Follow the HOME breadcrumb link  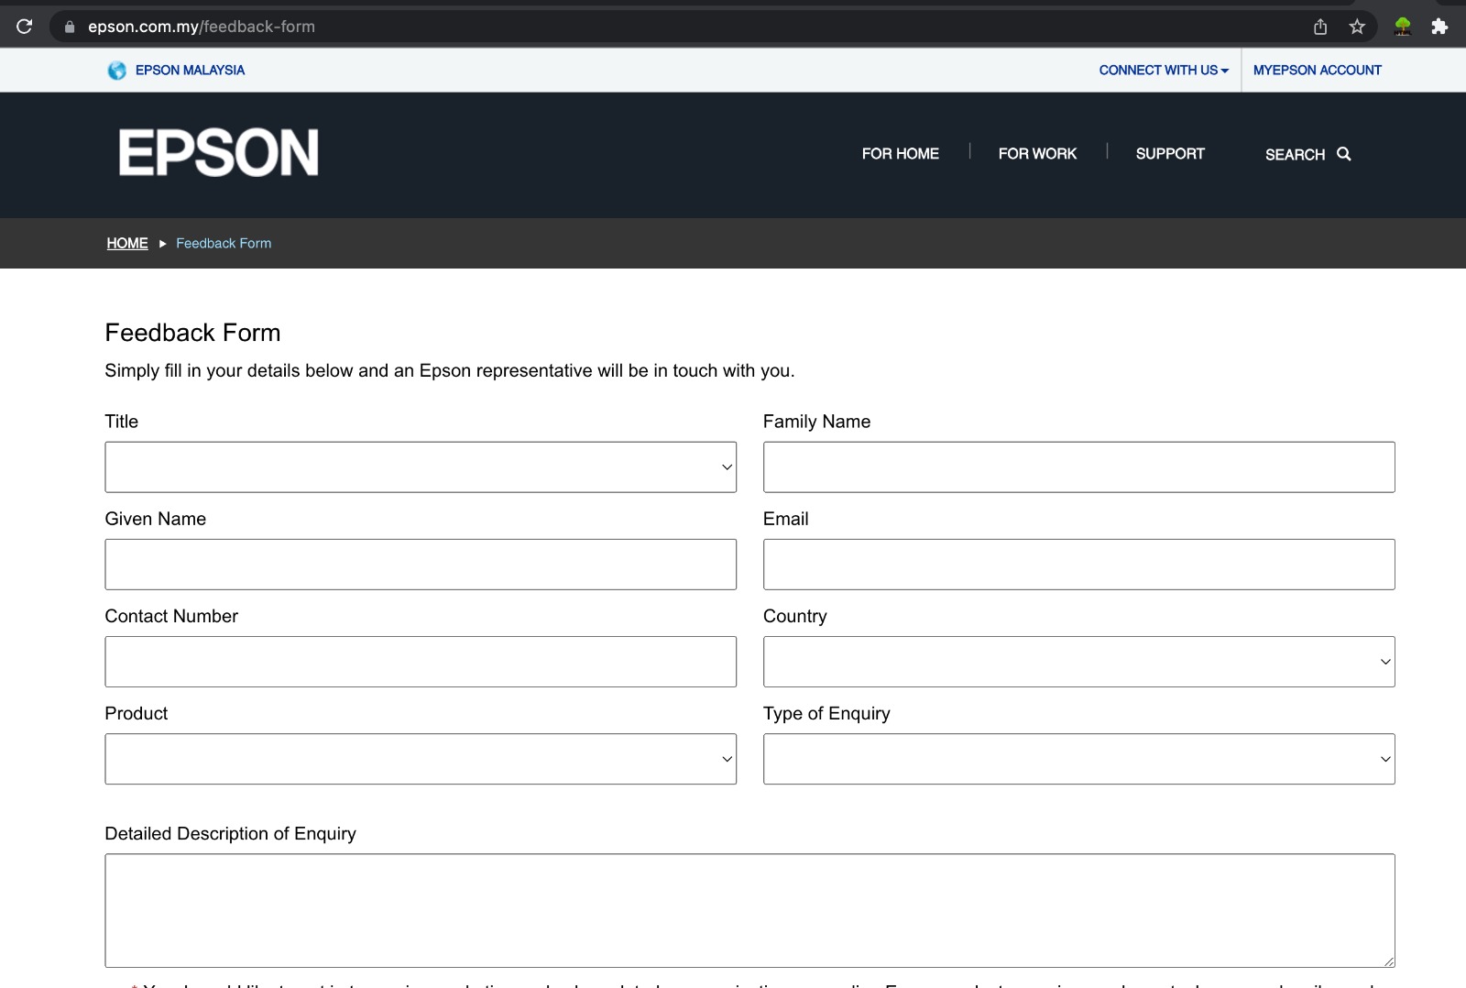tap(127, 243)
